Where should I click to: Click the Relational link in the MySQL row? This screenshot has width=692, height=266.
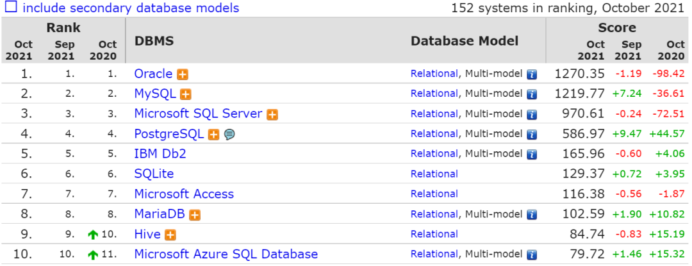click(x=434, y=94)
